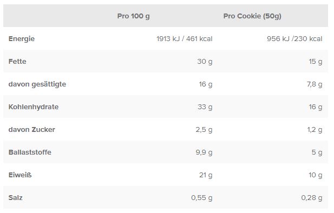334x213 pixels.
Task: Click the 956 kJ /230 kcal value
Action: (x=294, y=39)
